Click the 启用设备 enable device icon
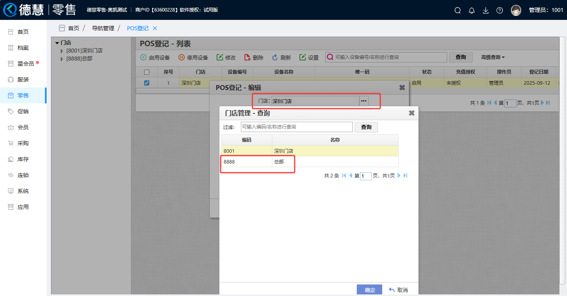 point(143,58)
